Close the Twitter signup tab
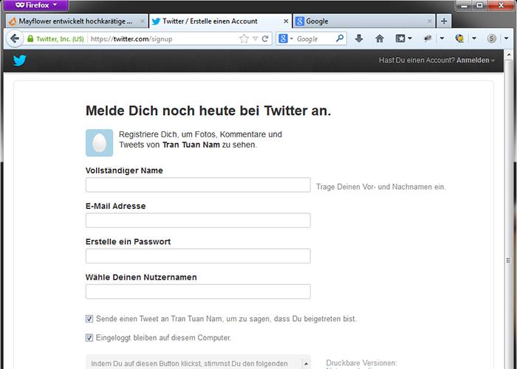 (x=286, y=21)
